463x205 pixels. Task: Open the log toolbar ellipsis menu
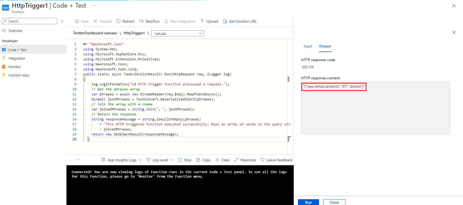tap(78, 160)
